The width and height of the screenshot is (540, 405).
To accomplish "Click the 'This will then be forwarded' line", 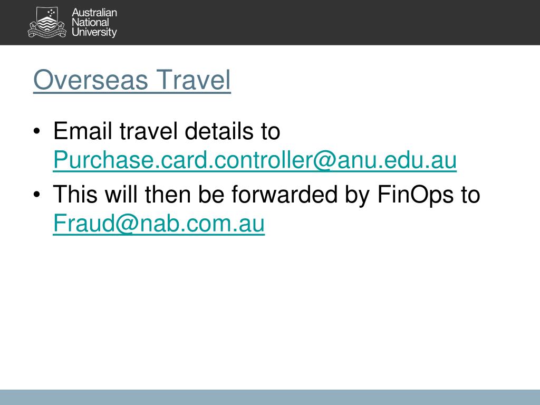I will (266, 195).
